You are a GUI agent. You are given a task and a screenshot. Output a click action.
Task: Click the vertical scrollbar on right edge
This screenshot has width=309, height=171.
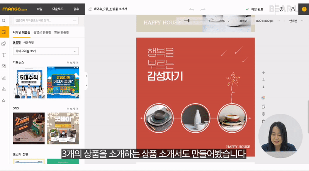tap(308, 116)
